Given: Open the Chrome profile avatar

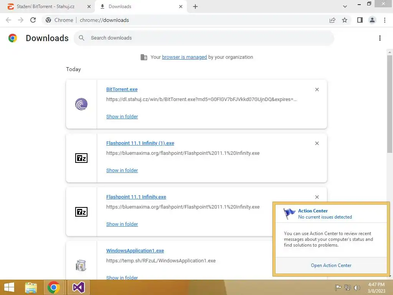Looking at the screenshot, I should (372, 20).
